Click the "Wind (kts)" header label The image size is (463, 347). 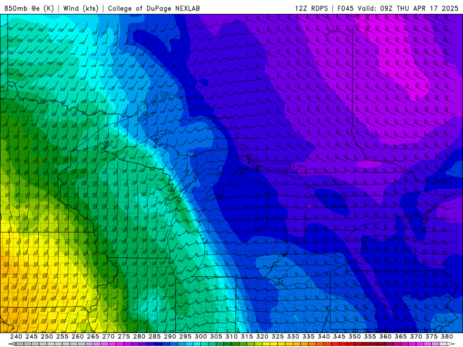point(80,8)
